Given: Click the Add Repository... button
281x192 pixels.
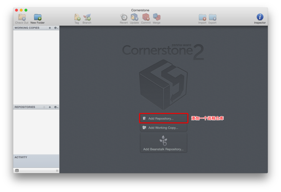Looking at the screenshot, I should (164, 119).
